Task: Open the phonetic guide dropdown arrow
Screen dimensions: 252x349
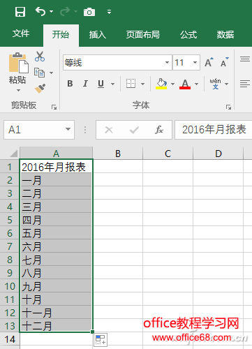Action: coord(227,84)
